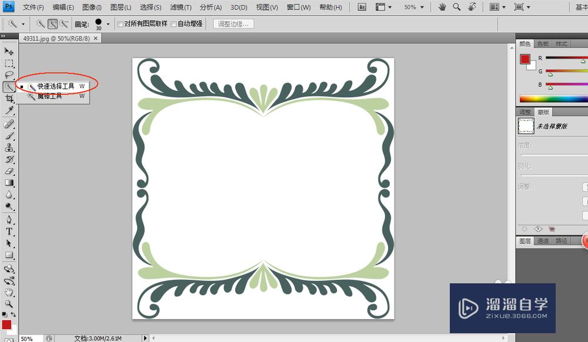Click the 调整边缘... button
The image size is (588, 342).
233,24
